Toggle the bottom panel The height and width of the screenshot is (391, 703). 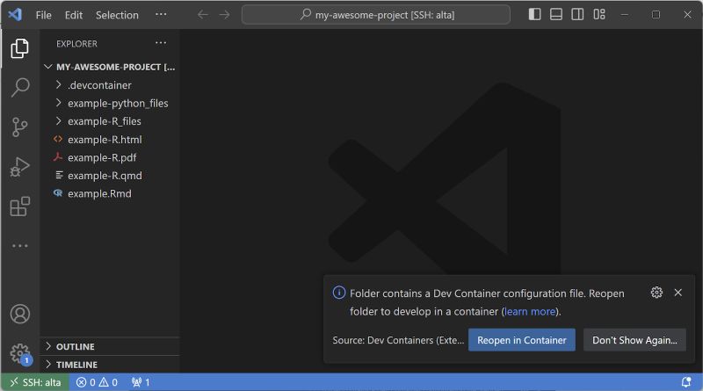pos(556,14)
